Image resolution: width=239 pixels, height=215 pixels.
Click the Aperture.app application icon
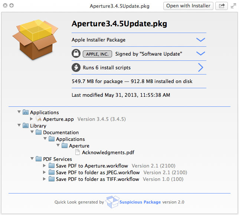[39, 119]
